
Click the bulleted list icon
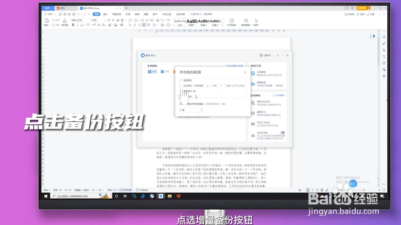pos(130,20)
